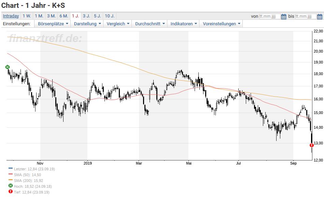
Task: Click the 18,00 y-axis price label
Action: click(318, 74)
